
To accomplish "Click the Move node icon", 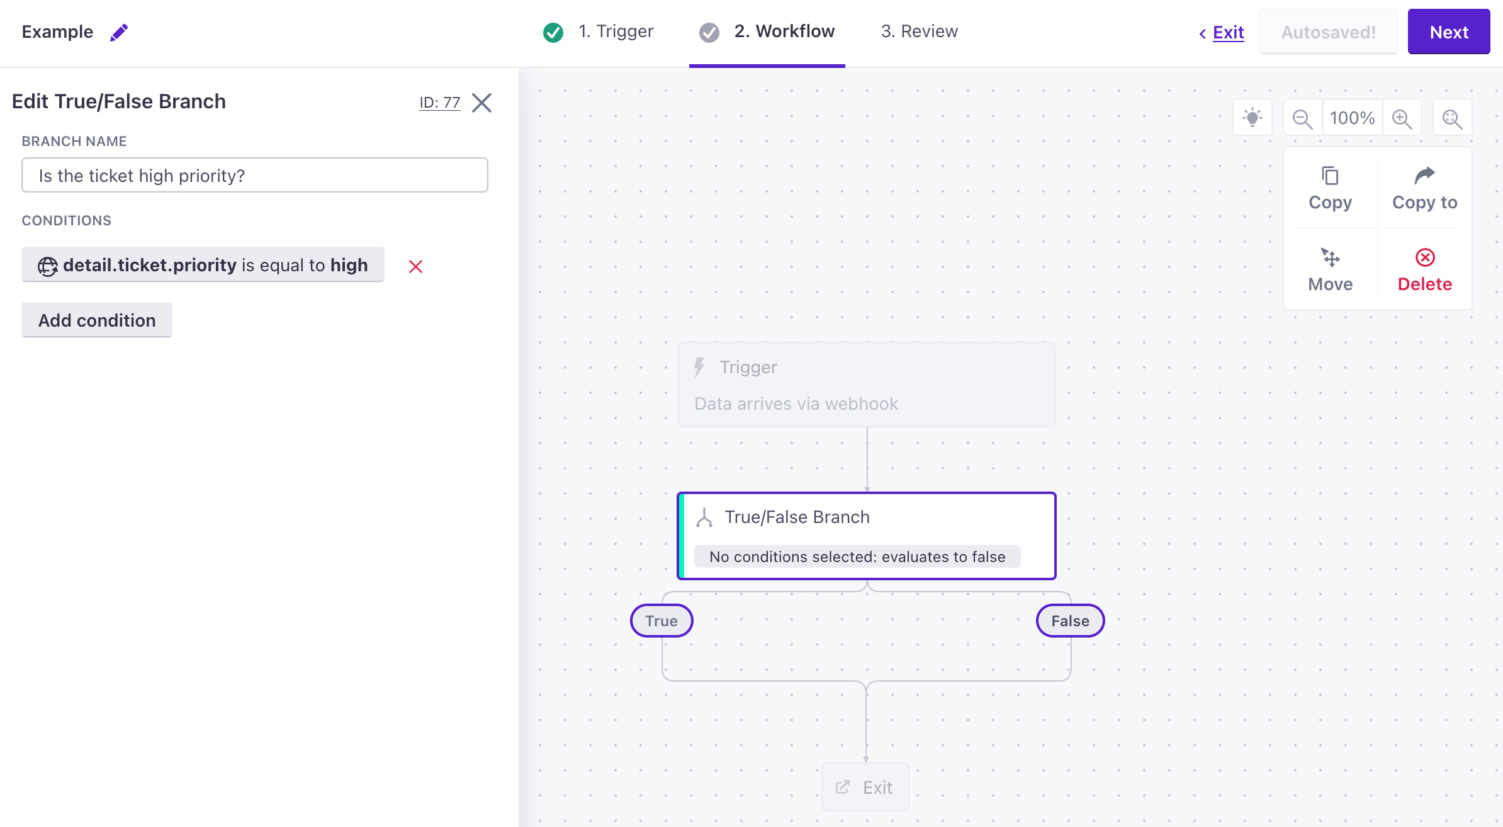I will point(1330,257).
